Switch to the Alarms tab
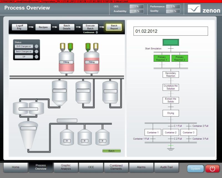Image resolution: width=222 pixels, height=178 pixels. pyautogui.click(x=141, y=167)
